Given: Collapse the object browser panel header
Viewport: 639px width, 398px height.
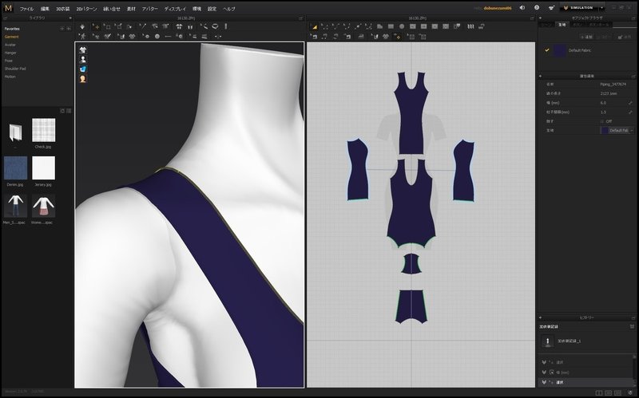Looking at the screenshot, I should point(540,18).
